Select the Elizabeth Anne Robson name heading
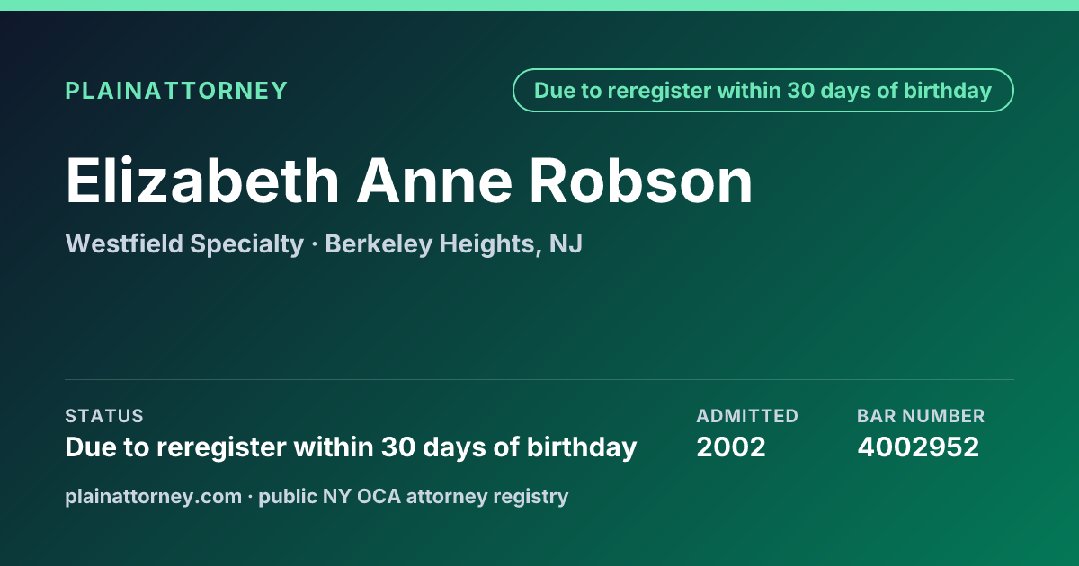 click(409, 181)
